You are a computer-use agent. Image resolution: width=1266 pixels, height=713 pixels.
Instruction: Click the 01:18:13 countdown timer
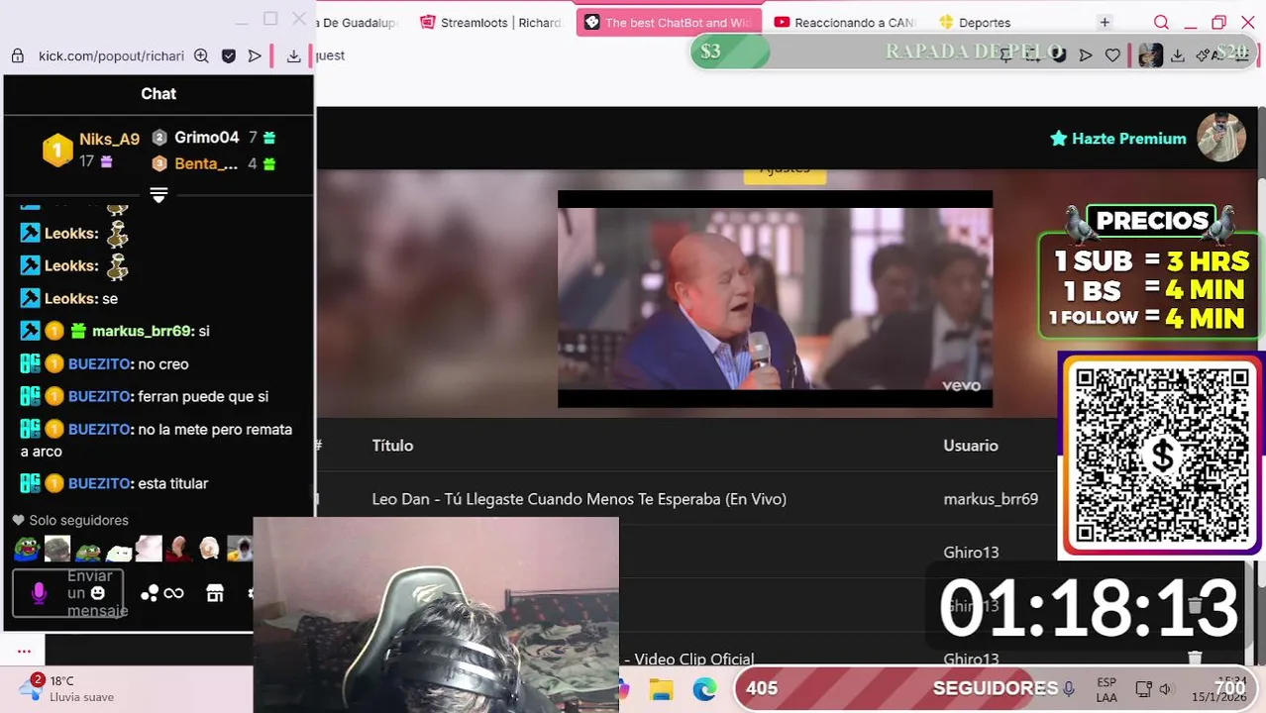[x=1088, y=607]
